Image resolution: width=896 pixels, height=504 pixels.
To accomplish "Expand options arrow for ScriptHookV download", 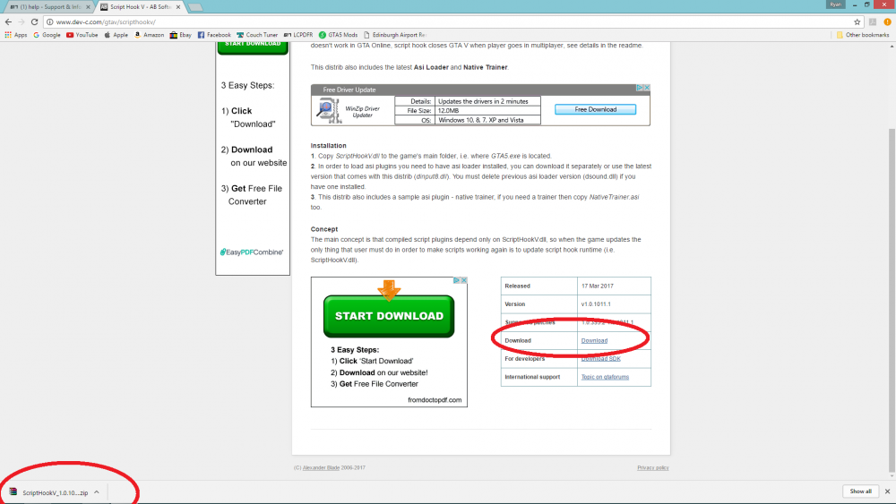I will [97, 492].
